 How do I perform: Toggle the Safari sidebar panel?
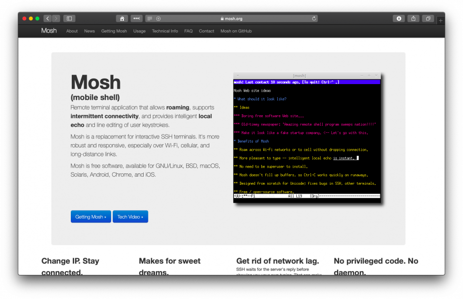[x=69, y=18]
